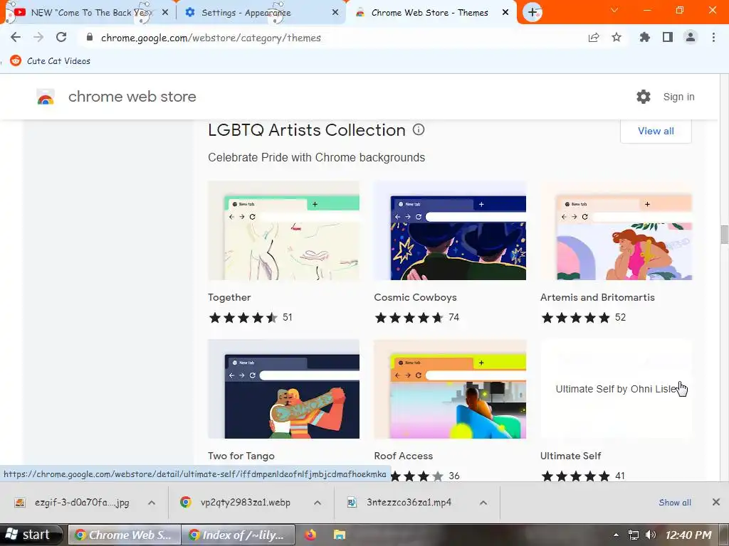Bookmark this page with the star icon
This screenshot has width=729, height=546.
click(617, 37)
